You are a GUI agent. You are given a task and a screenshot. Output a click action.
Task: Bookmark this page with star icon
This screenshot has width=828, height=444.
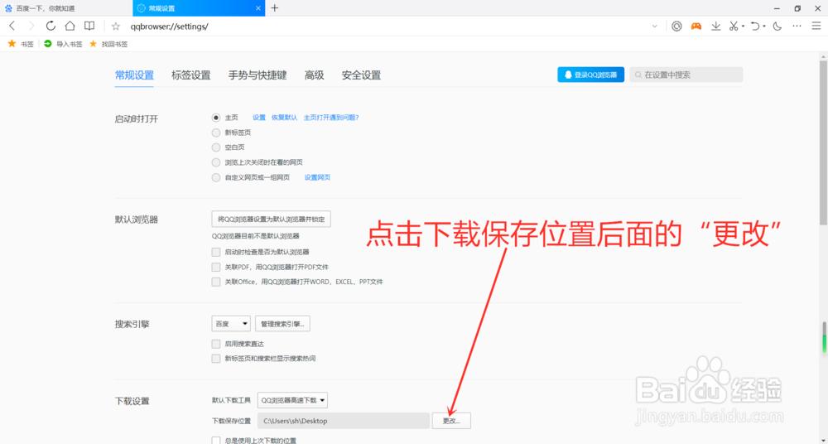[116, 27]
